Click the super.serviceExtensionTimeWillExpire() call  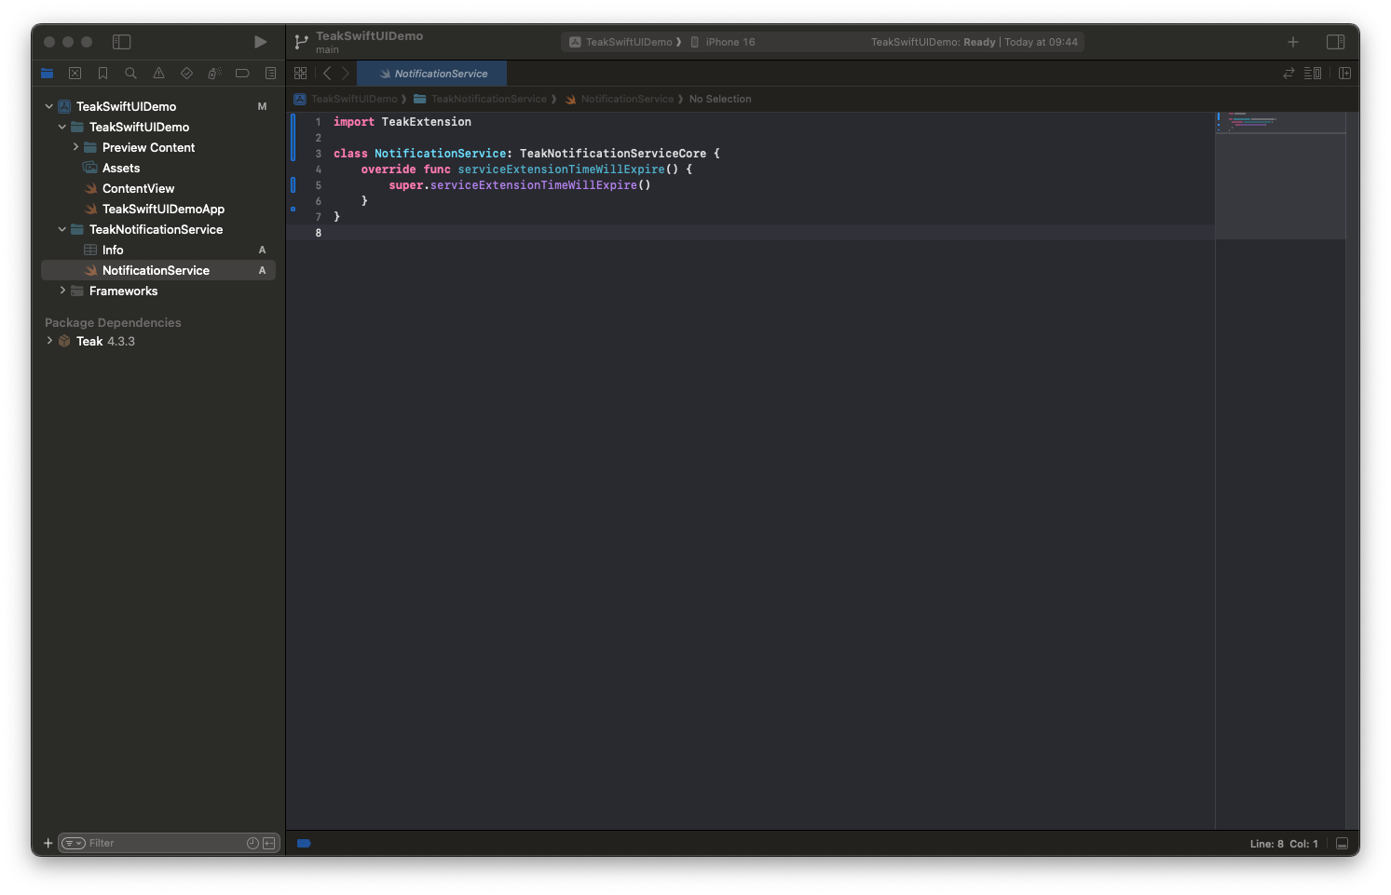point(520,185)
